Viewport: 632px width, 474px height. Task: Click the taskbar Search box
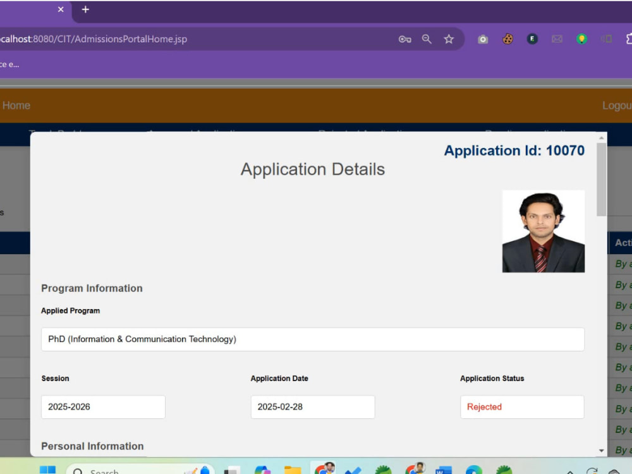140,470
